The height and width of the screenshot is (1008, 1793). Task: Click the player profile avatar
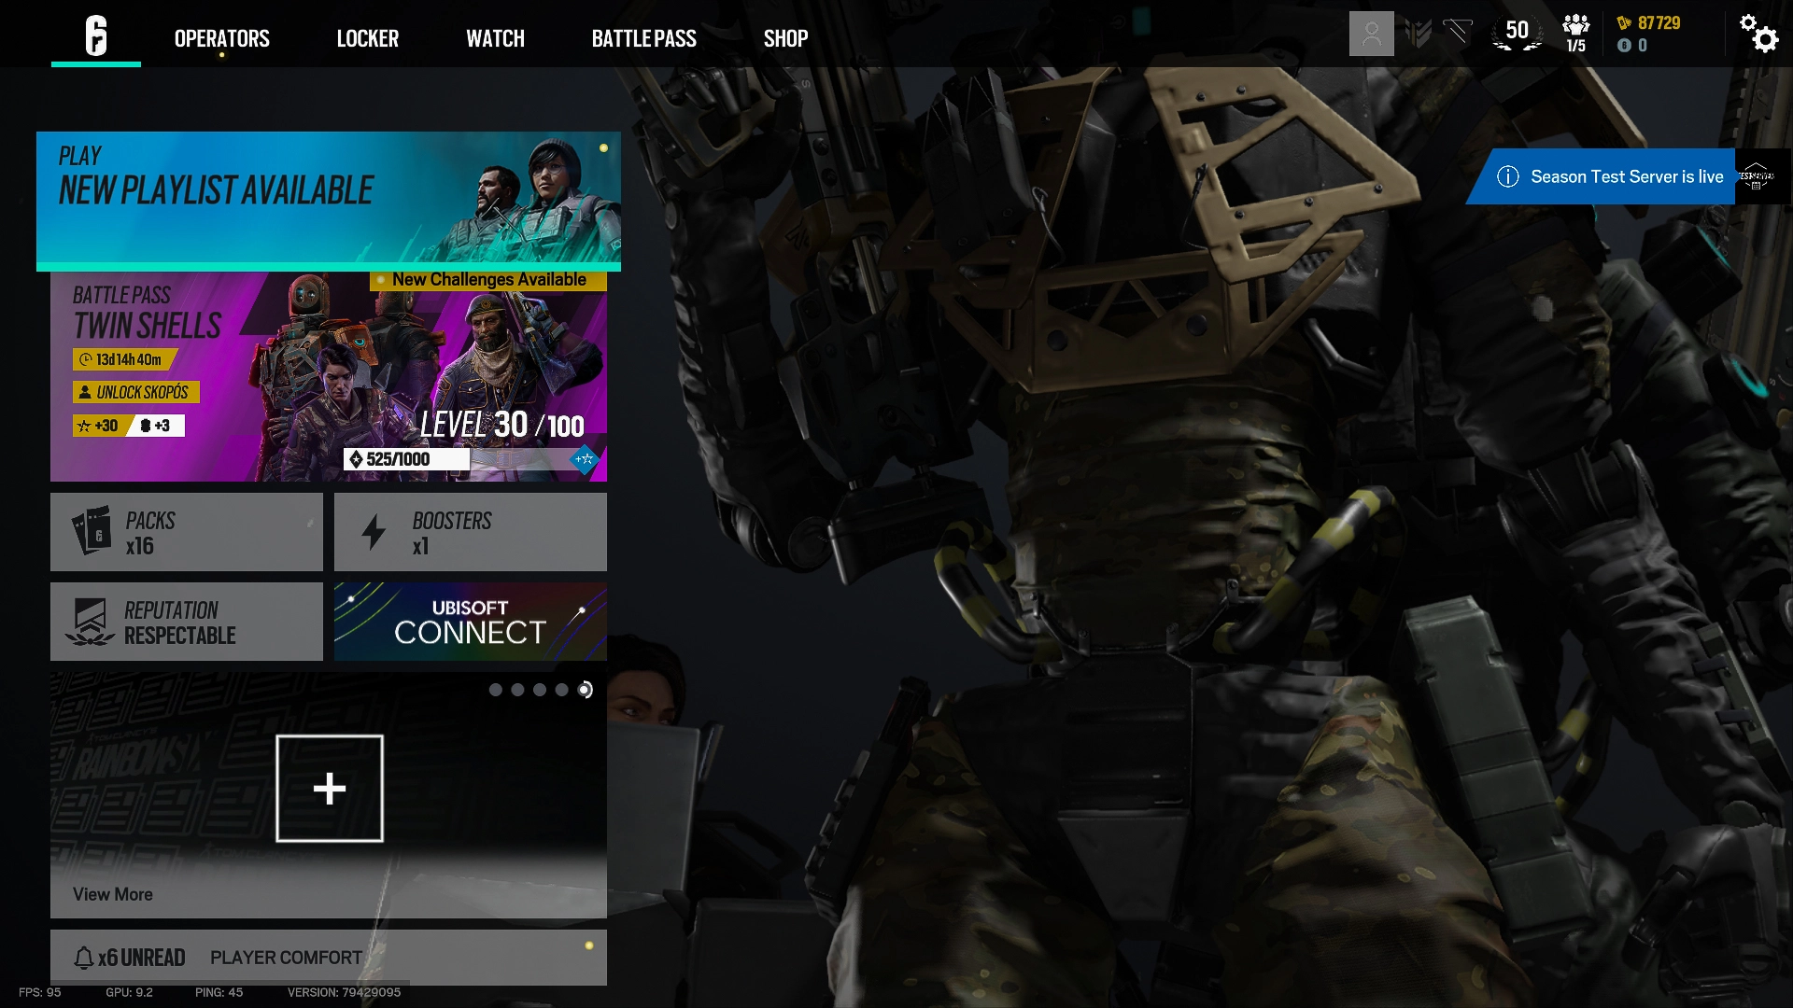click(x=1371, y=34)
